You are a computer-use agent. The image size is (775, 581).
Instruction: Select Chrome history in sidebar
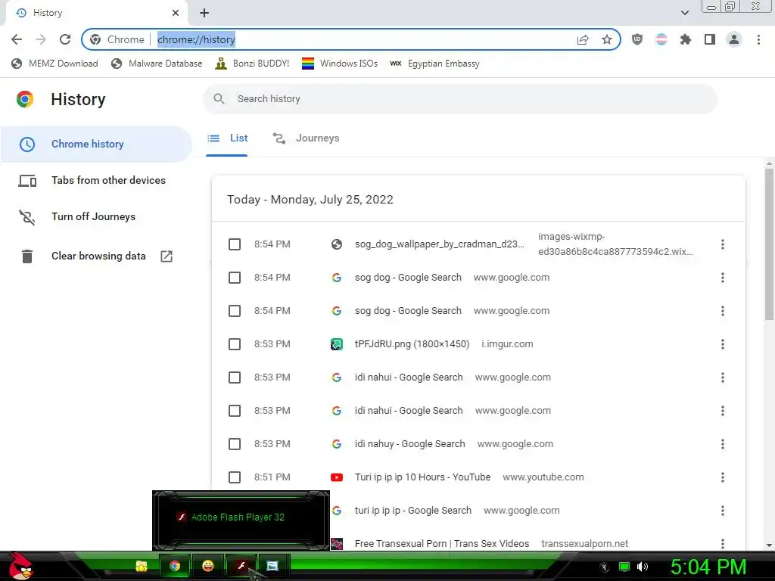tap(96, 144)
